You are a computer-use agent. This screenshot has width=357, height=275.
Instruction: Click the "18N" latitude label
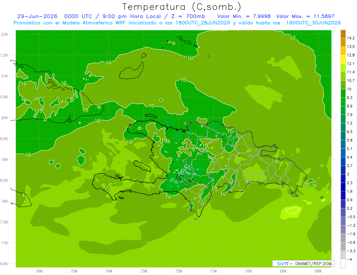(5, 201)
